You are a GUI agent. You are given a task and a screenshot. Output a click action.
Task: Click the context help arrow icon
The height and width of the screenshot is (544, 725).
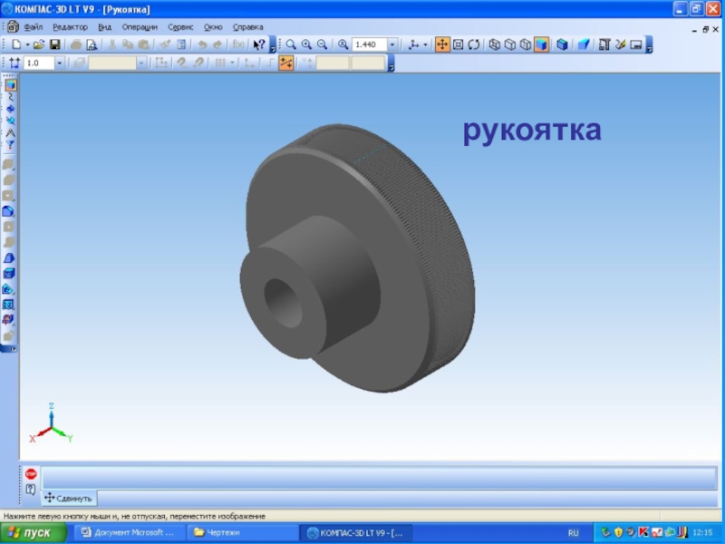pyautogui.click(x=260, y=44)
